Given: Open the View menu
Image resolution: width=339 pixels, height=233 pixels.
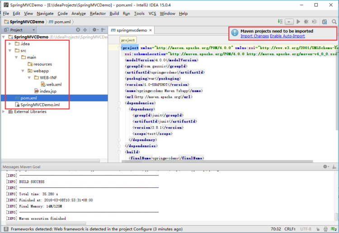Looking at the screenshot, I should [28, 14].
